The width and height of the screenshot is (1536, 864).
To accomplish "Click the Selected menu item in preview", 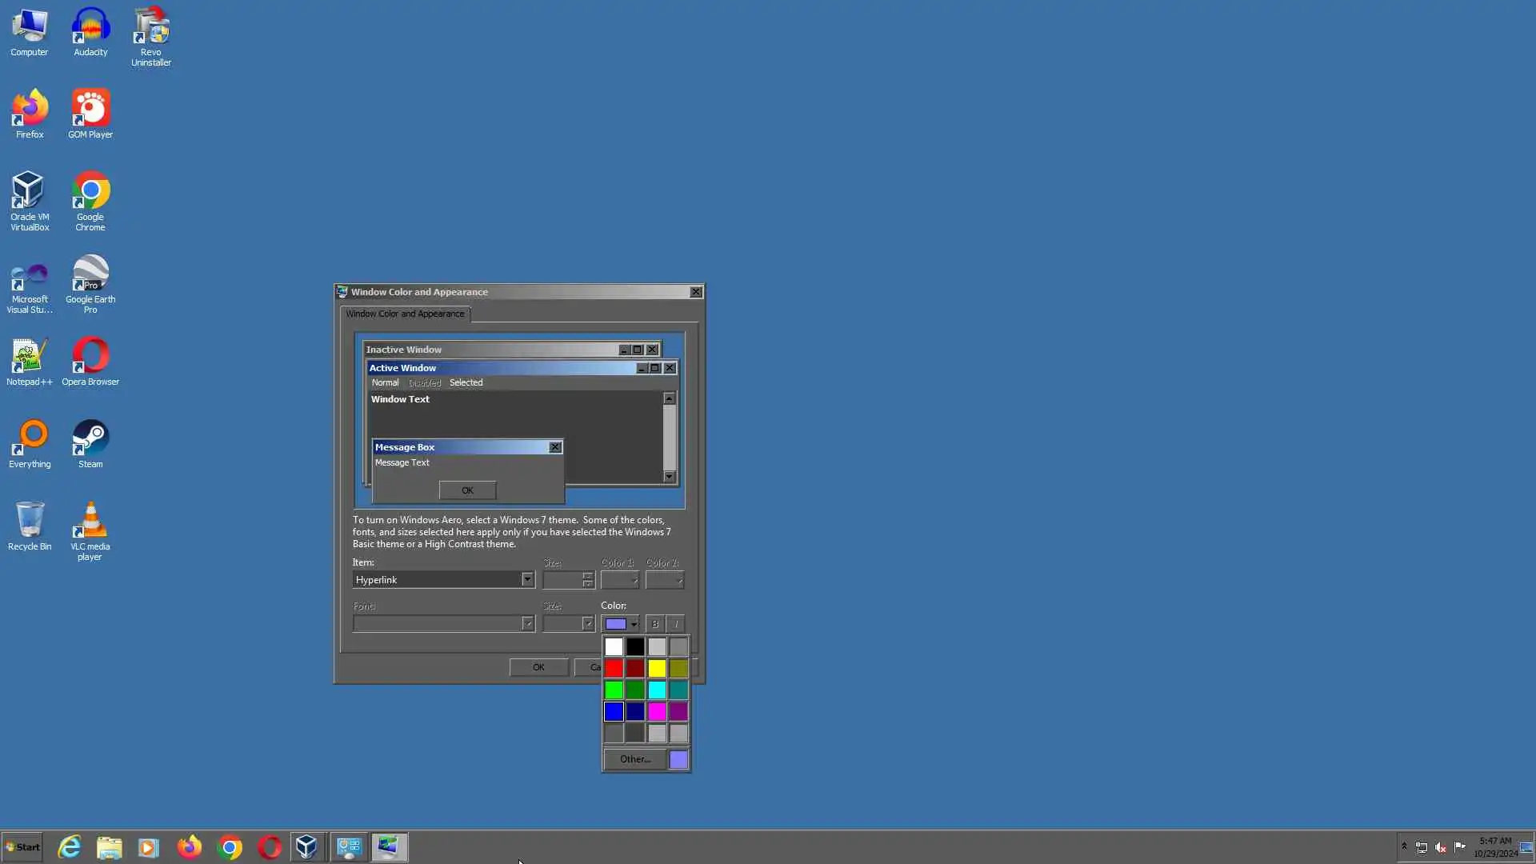I will (x=466, y=382).
